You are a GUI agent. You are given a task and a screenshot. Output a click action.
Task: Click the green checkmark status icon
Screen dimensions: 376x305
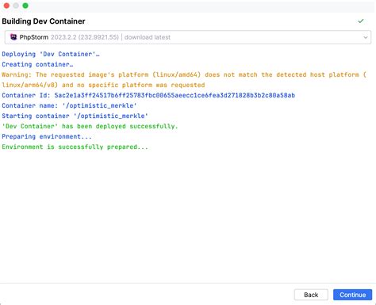coord(361,21)
